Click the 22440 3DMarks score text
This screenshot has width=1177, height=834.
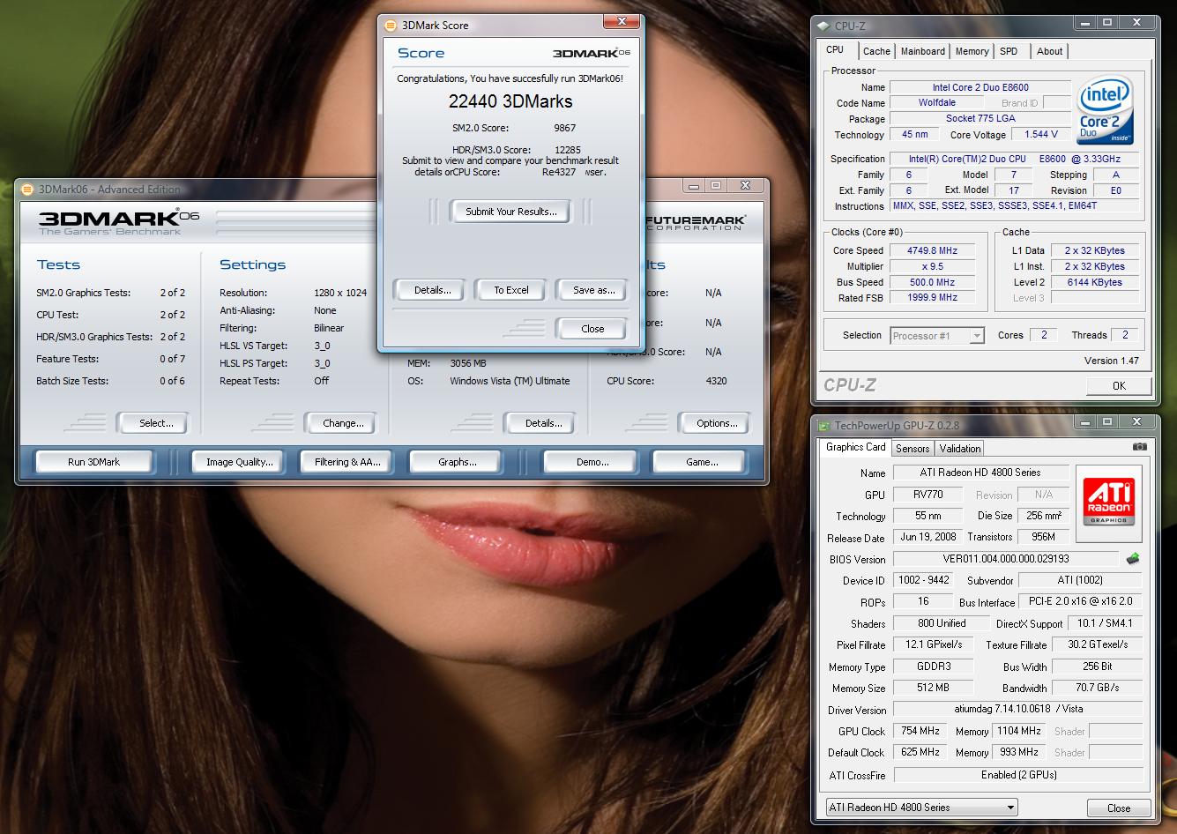510,101
